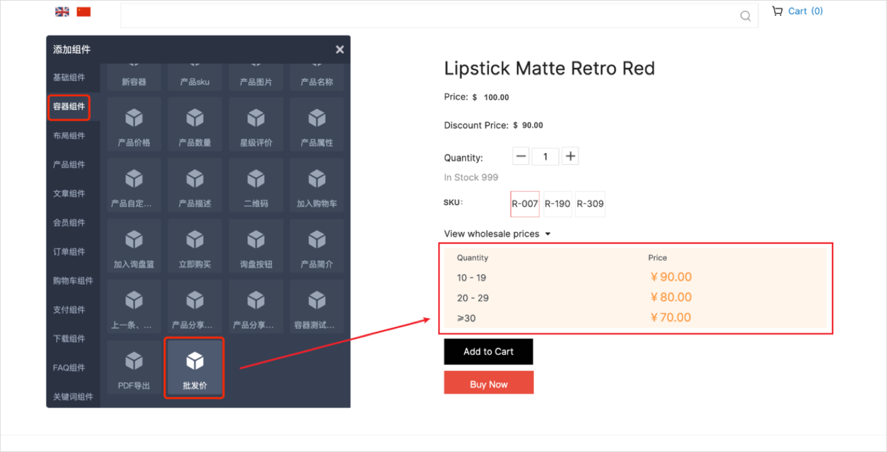The image size is (887, 452).
Task: Select SKU option R-309
Action: 590,204
